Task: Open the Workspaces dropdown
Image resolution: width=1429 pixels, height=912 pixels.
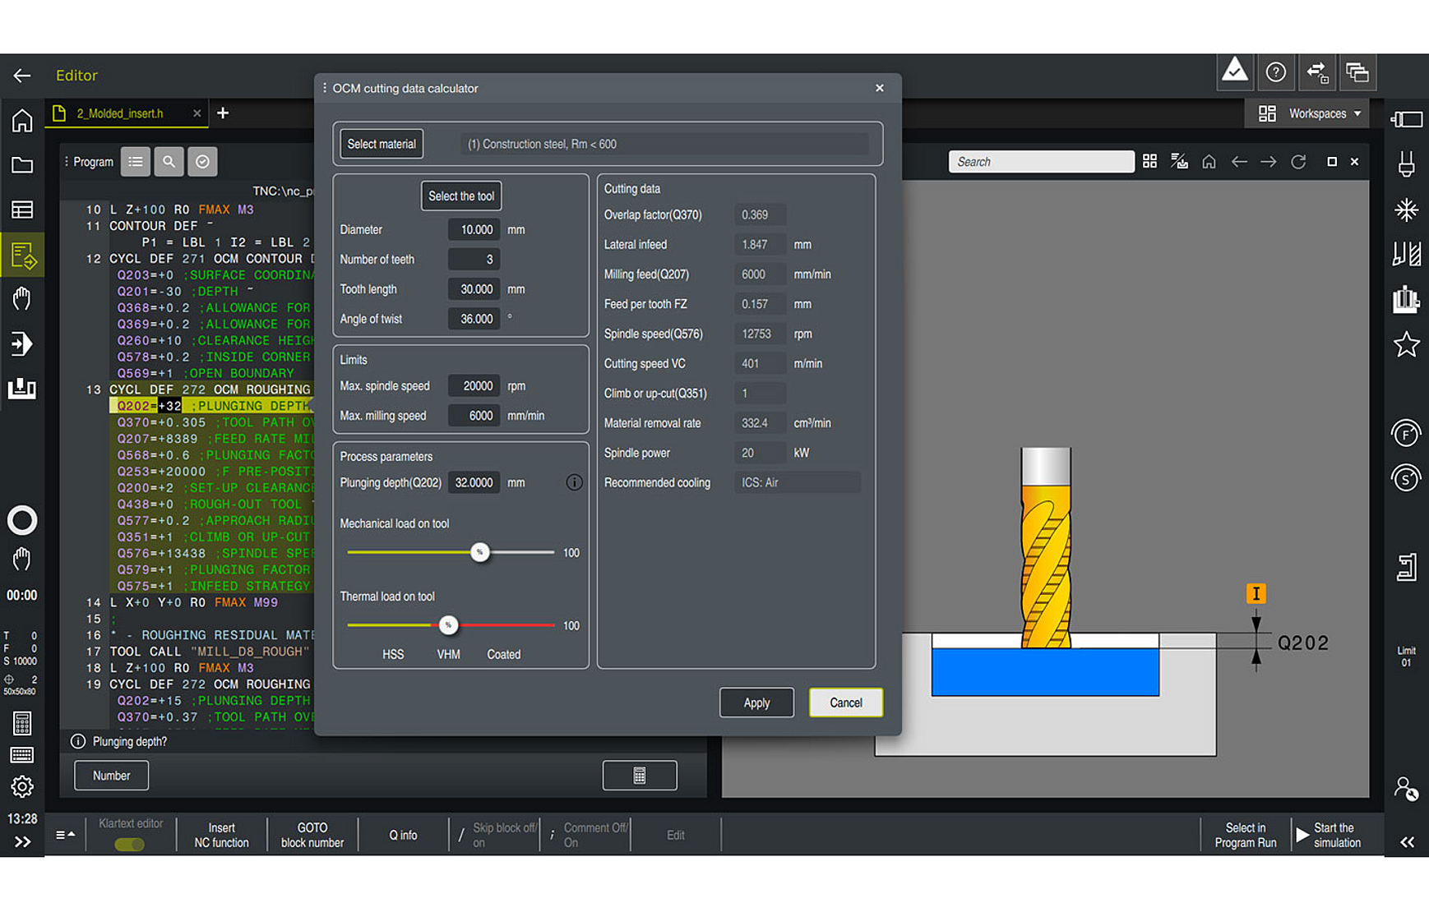Action: pyautogui.click(x=1316, y=113)
